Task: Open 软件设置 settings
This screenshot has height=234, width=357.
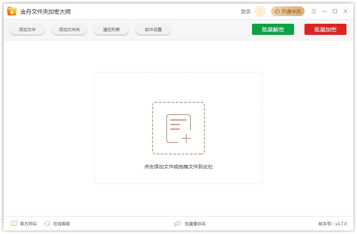Action: tap(153, 29)
